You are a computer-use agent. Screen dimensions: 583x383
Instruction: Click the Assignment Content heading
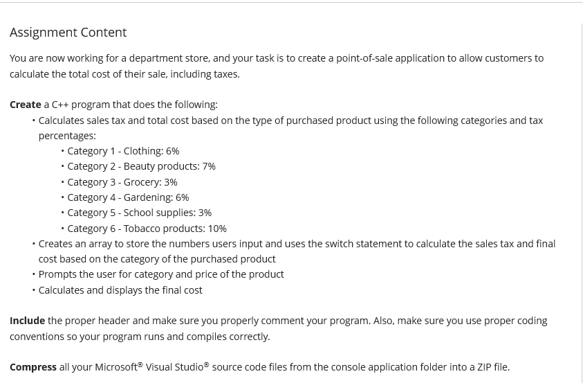pyautogui.click(x=68, y=33)
